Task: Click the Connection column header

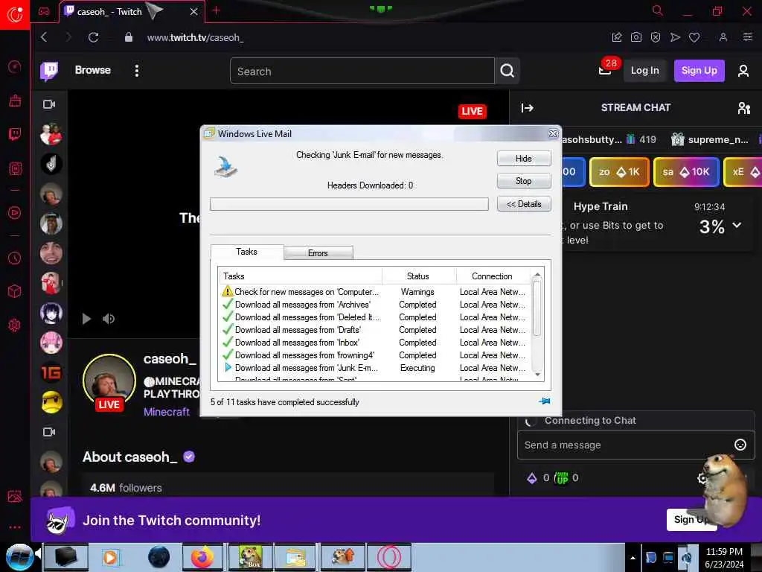Action: [493, 276]
